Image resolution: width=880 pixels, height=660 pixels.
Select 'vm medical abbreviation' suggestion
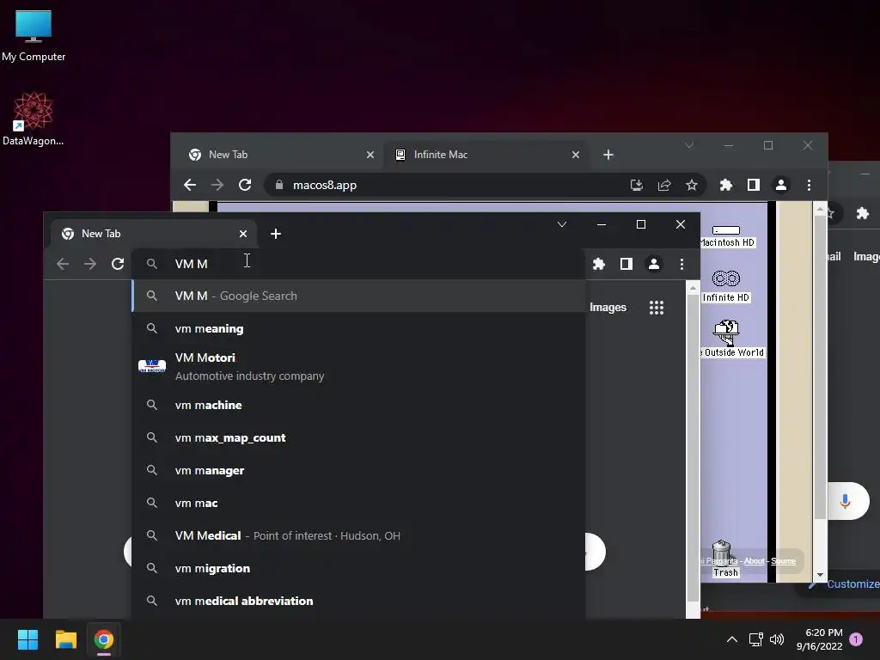(x=359, y=601)
